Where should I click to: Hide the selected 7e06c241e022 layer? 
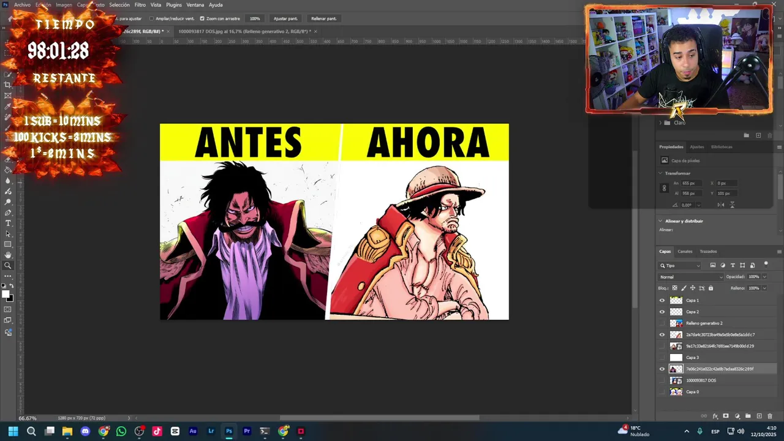pyautogui.click(x=661, y=369)
